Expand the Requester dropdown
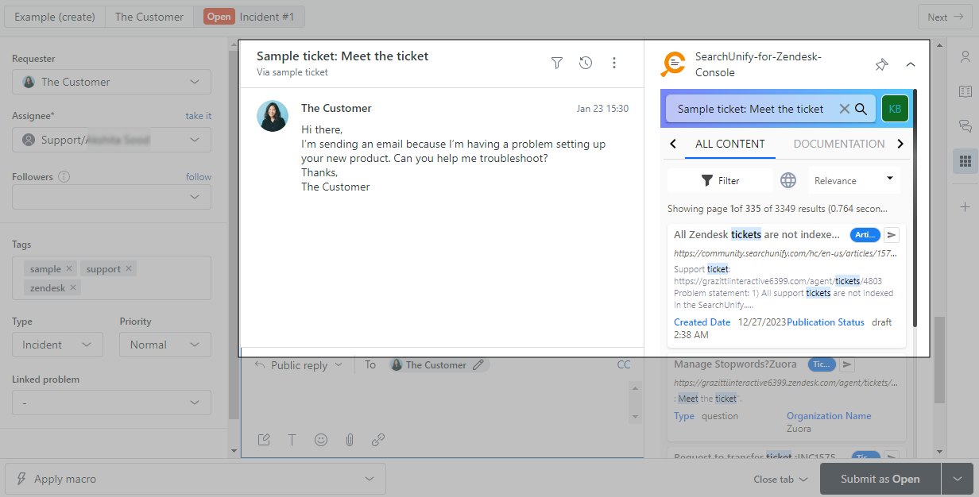Image resolution: width=979 pixels, height=497 pixels. [x=111, y=82]
